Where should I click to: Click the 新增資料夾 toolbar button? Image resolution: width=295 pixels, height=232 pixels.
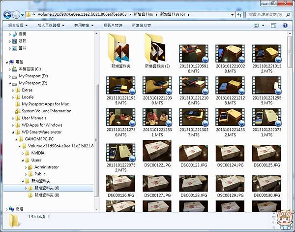click(142, 25)
